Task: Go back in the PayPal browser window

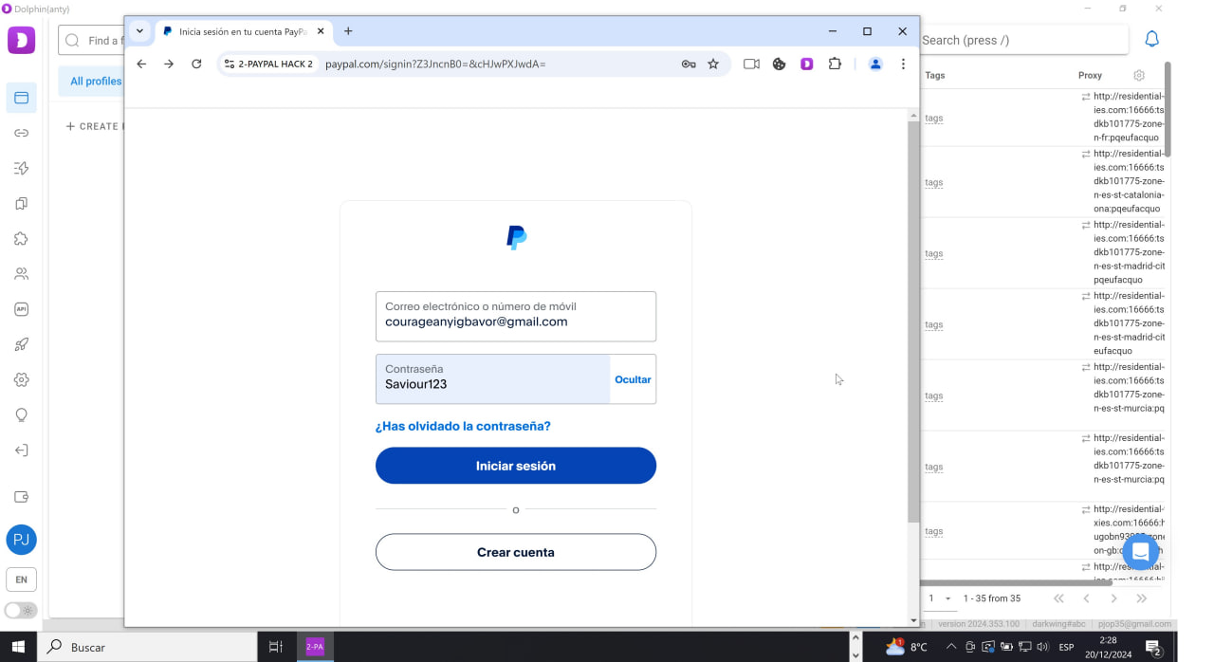Action: click(141, 64)
